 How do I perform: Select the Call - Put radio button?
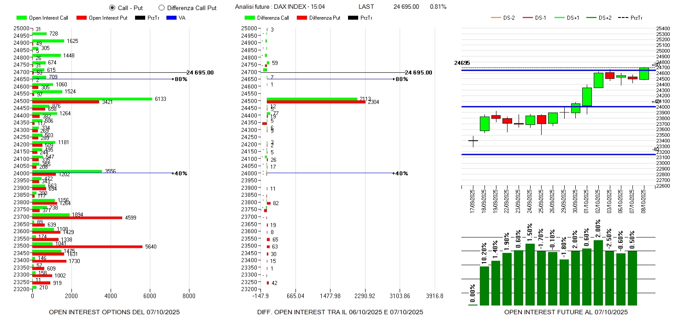coord(112,8)
